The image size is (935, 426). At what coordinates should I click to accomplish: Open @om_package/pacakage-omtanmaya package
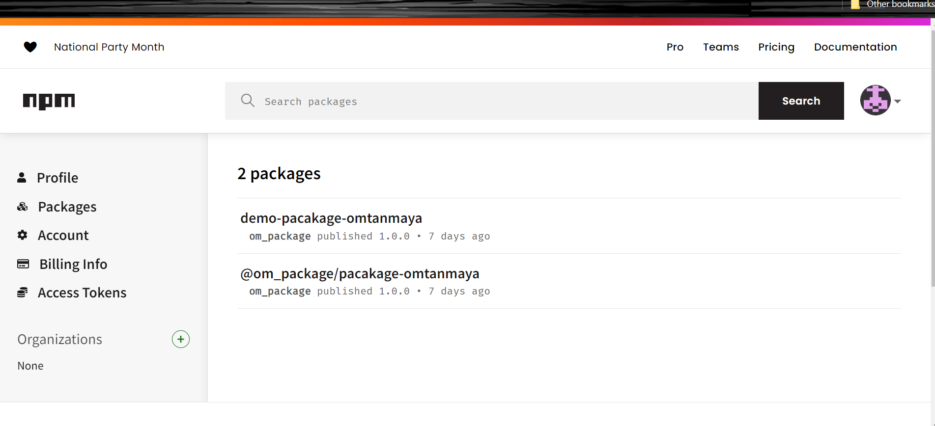[359, 273]
